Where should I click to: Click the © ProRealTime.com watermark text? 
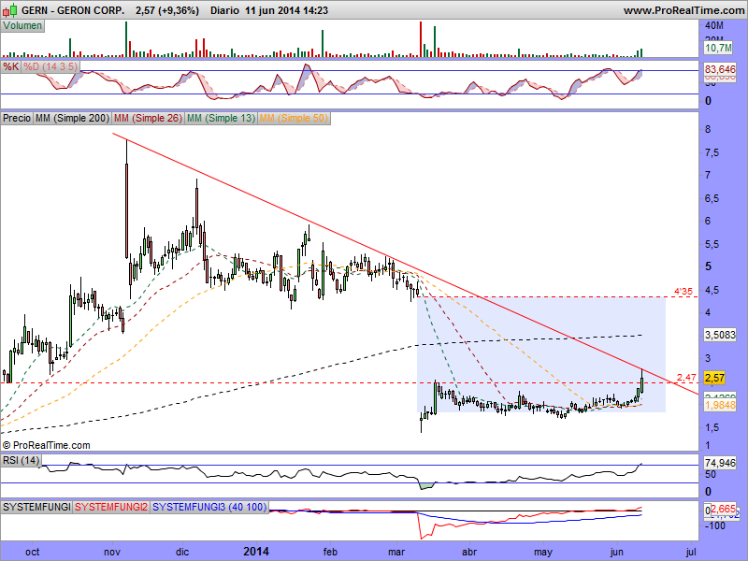(46, 445)
